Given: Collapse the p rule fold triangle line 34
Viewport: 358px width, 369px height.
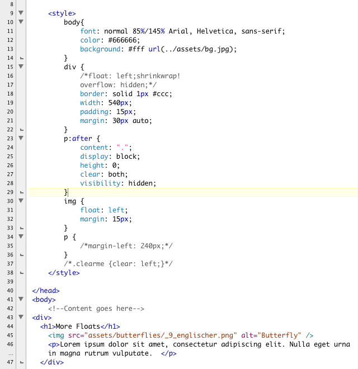Looking at the screenshot, I should tap(21, 236).
